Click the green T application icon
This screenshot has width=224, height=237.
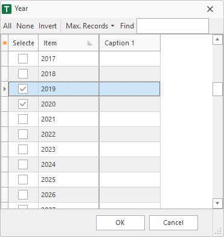coord(7,9)
